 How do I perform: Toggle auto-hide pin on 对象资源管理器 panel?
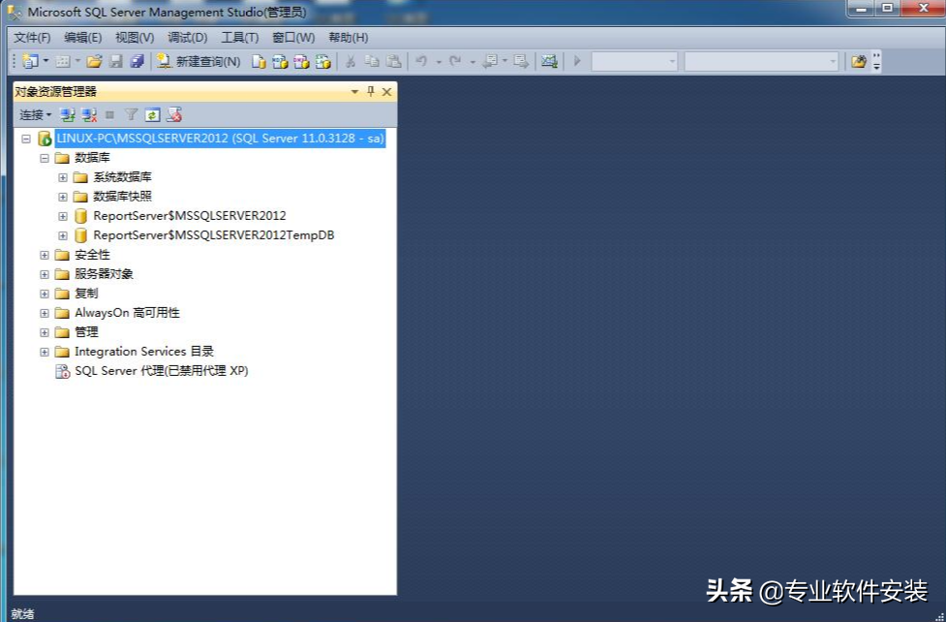click(371, 92)
